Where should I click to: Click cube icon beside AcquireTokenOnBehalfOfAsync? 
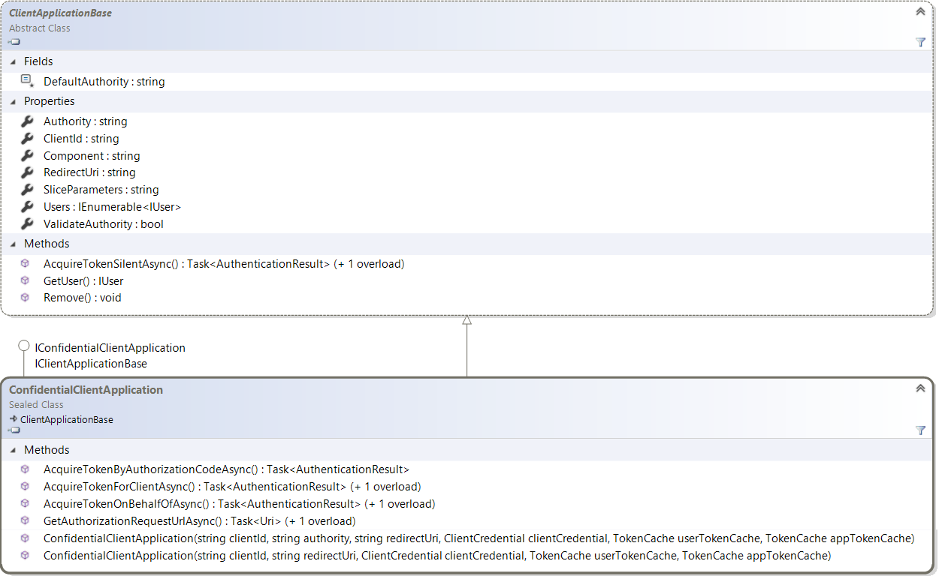[x=25, y=503]
